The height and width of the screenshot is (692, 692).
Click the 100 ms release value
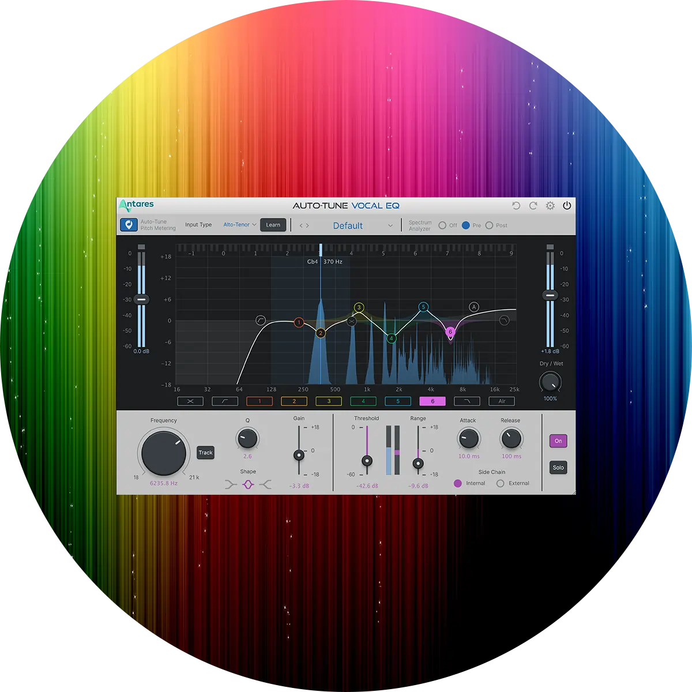tap(512, 456)
